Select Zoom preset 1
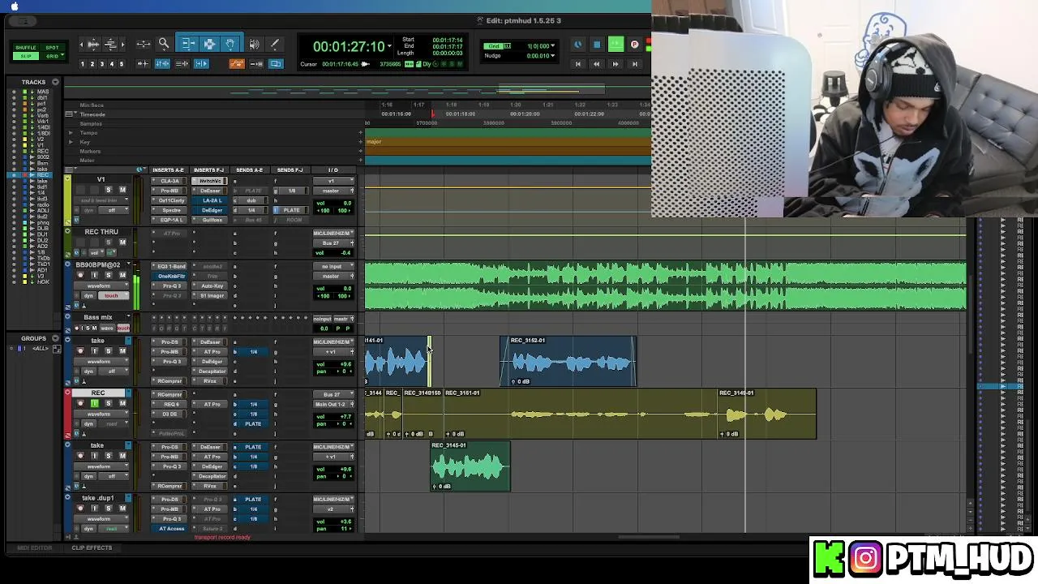The image size is (1038, 584). pyautogui.click(x=83, y=63)
